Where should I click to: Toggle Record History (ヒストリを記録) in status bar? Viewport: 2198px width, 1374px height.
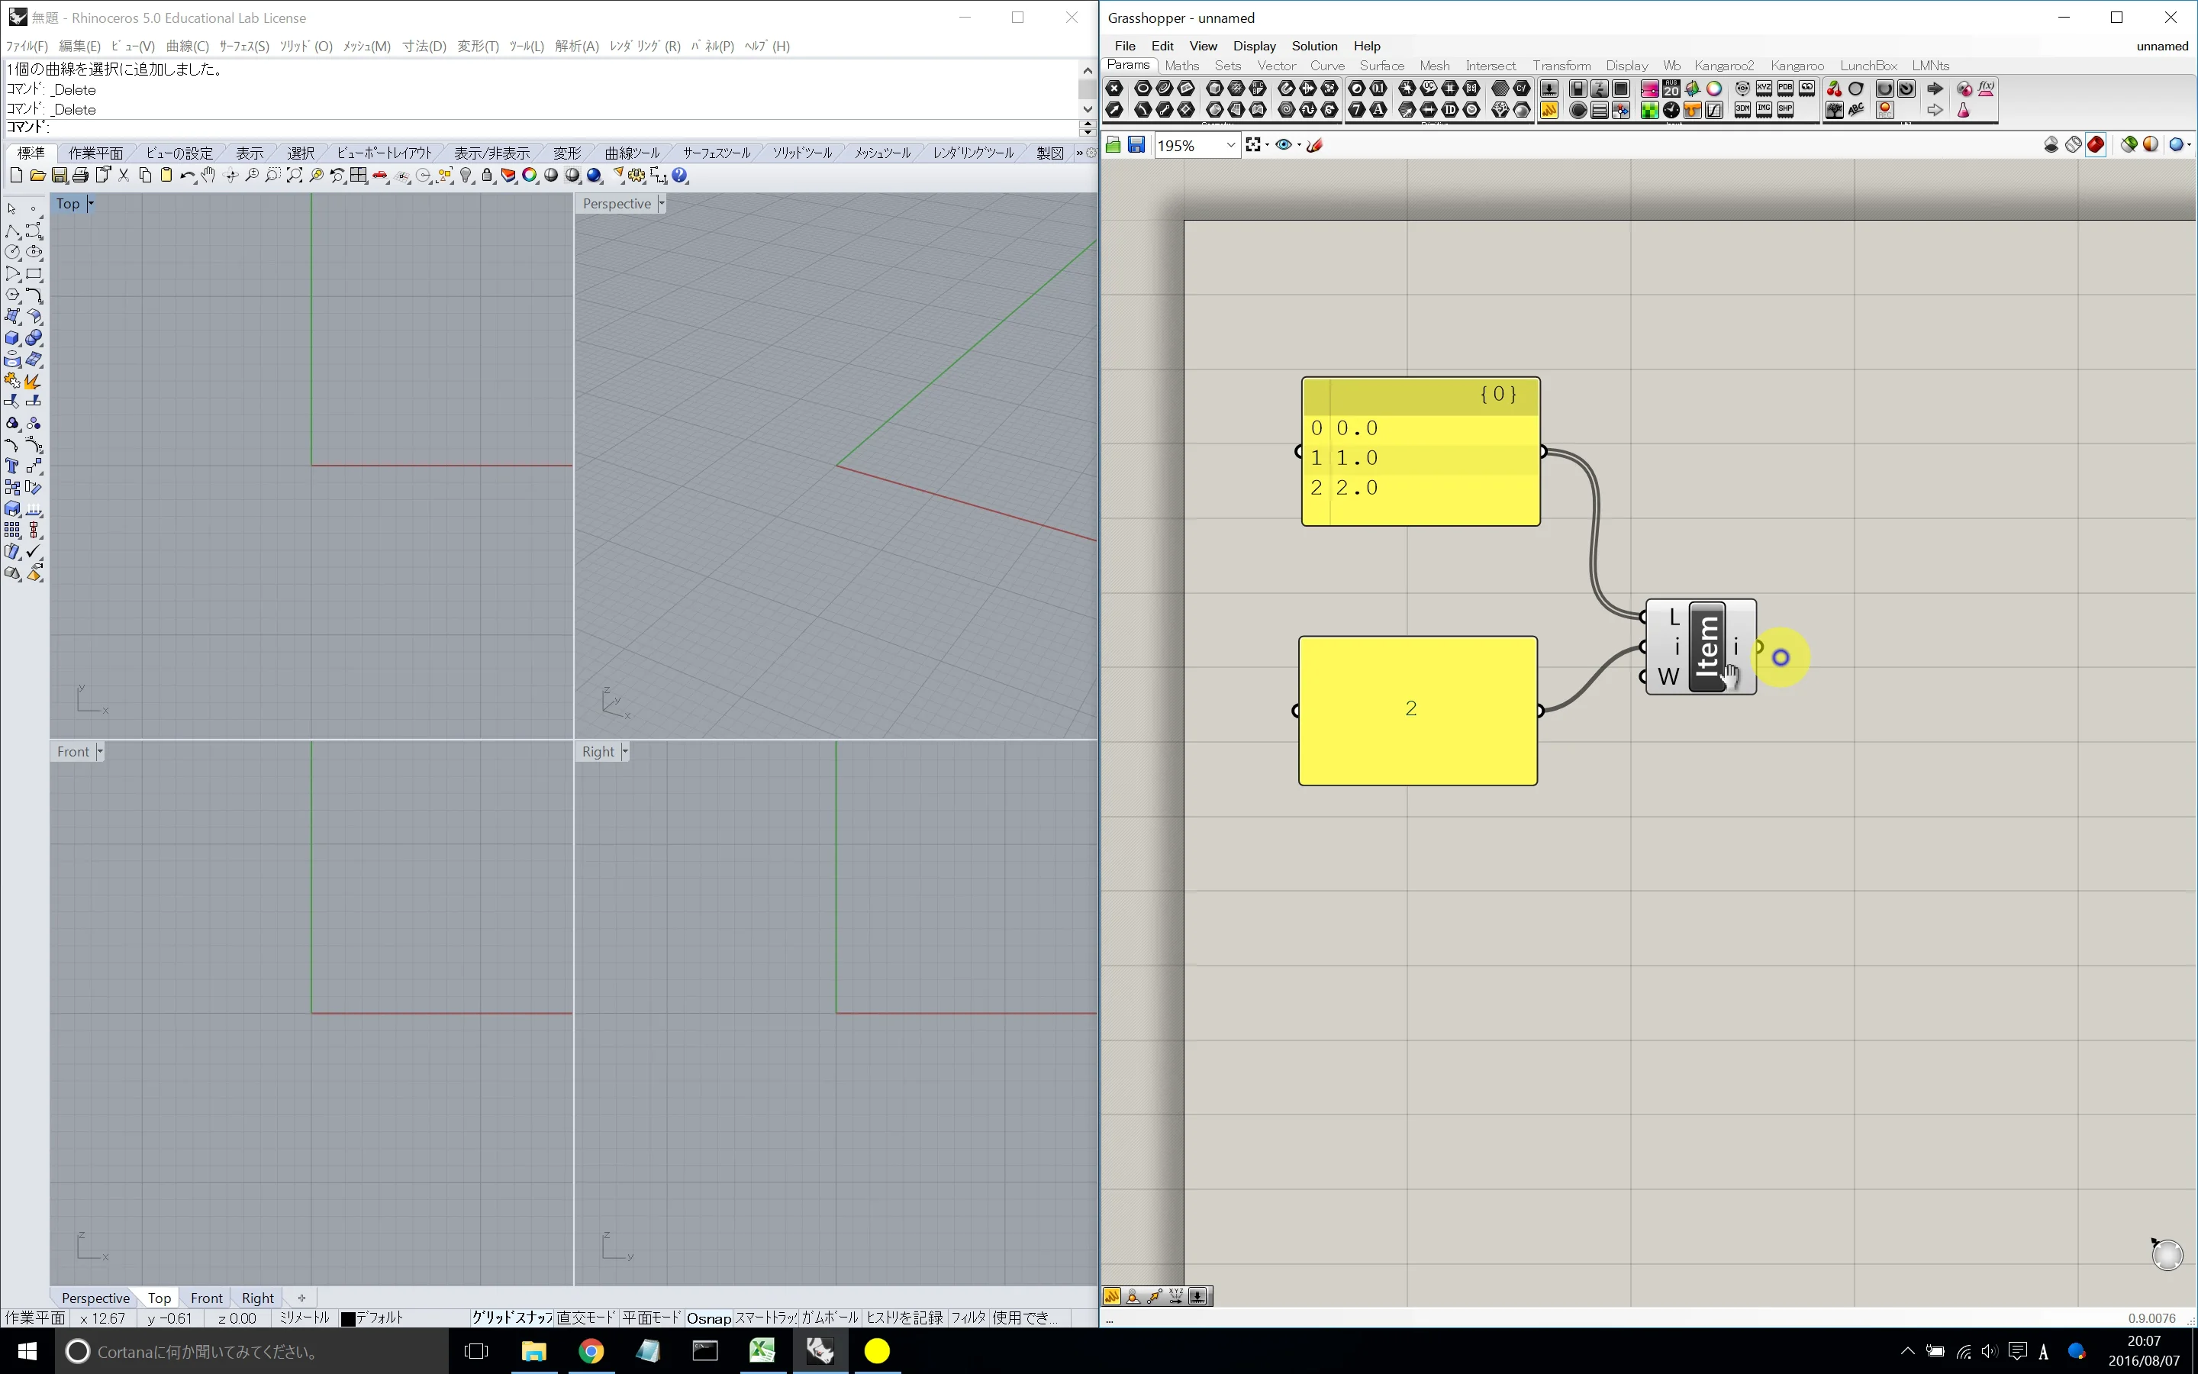[904, 1318]
